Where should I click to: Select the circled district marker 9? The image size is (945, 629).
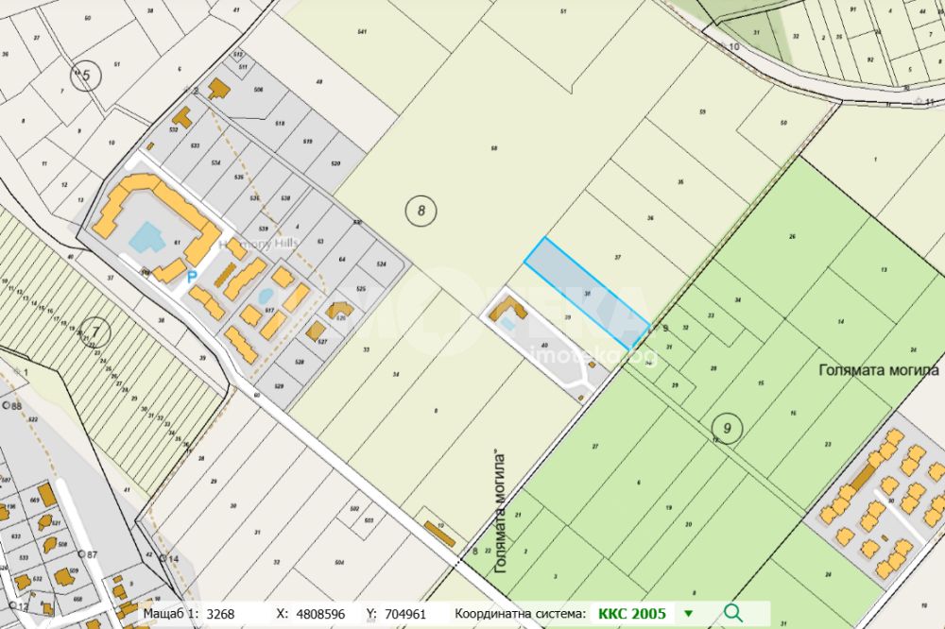[727, 428]
